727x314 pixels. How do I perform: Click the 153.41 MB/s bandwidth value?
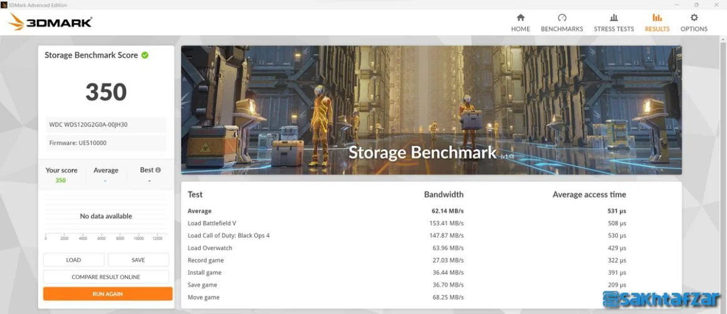[446, 223]
